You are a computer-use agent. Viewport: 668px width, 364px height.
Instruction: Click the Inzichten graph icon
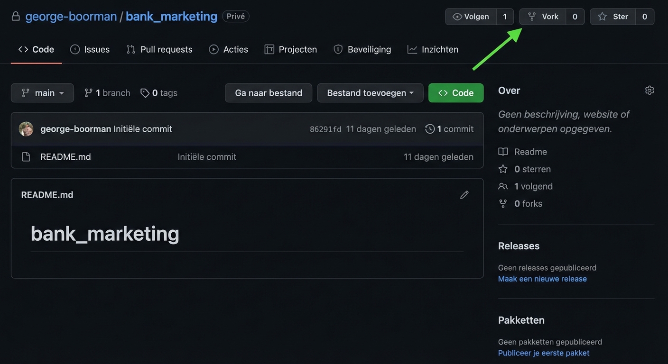click(412, 49)
